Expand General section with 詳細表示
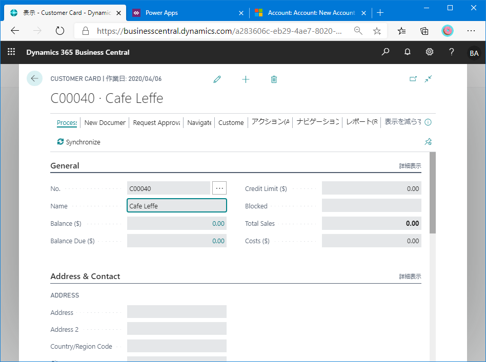This screenshot has width=486, height=362. pyautogui.click(x=410, y=166)
